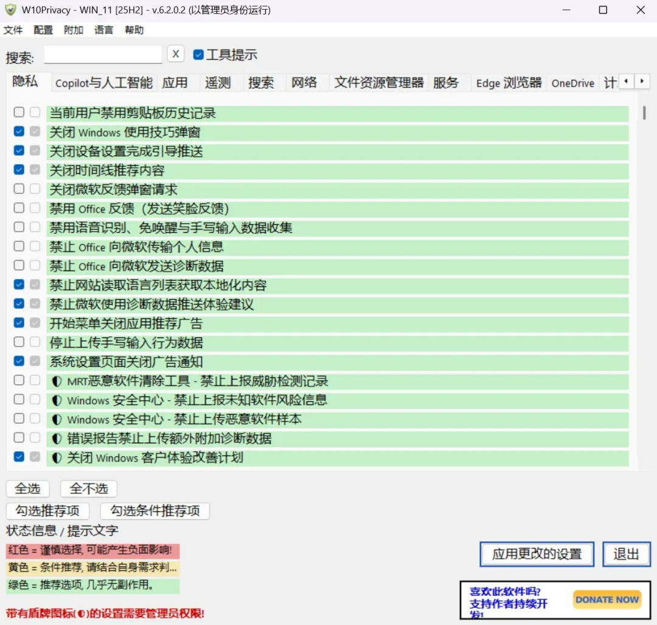Click shield icon on 客户体验改善计划 row
657x625 pixels.
(57, 458)
